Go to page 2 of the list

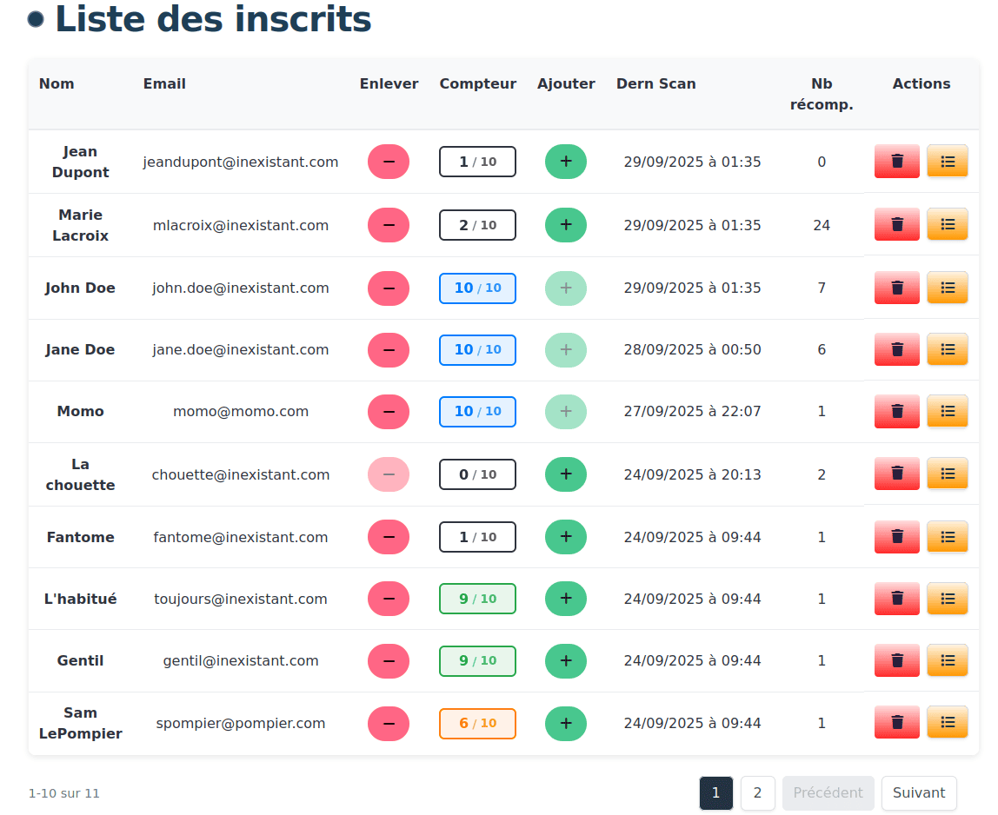click(757, 792)
